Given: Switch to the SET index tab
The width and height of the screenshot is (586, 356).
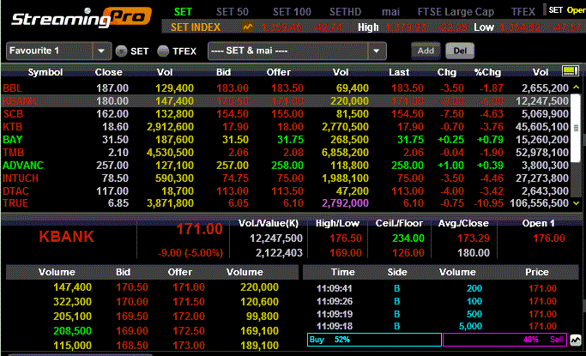Looking at the screenshot, I should (183, 11).
